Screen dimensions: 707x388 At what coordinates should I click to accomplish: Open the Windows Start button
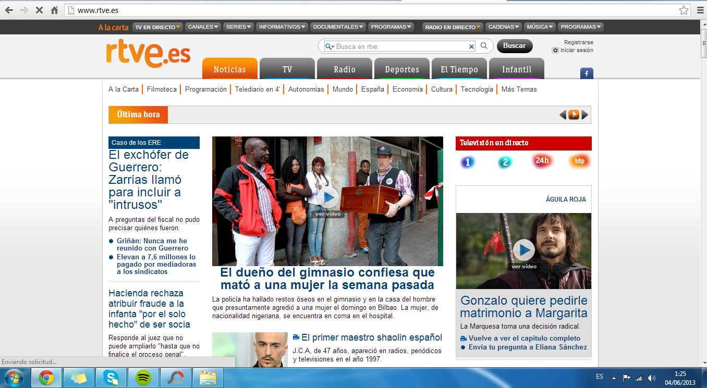pos(14,378)
